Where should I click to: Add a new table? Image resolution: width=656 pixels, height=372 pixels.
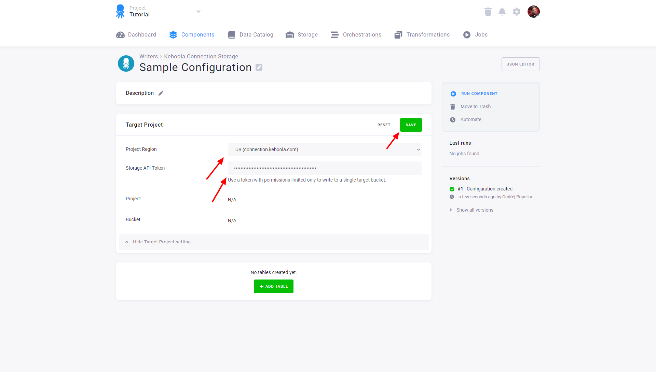point(273,286)
